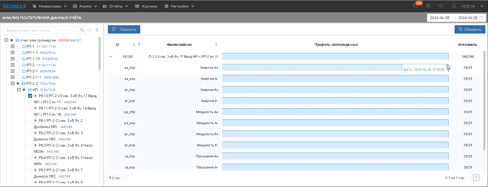This screenshot has width=488, height=187.
Task: Open the Мнемосхемы menu
Action: [x=50, y=6]
